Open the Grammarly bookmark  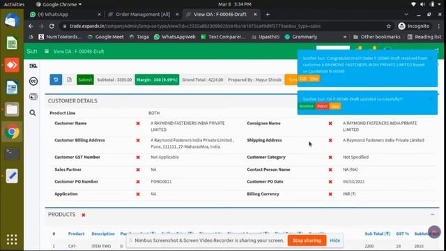[x=301, y=37]
